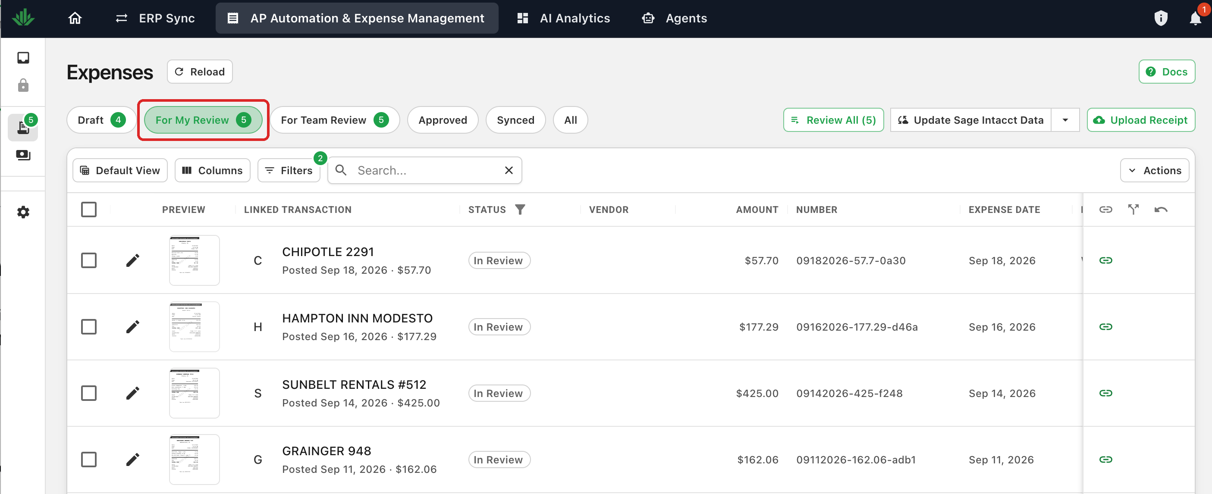Viewport: 1212px width, 494px height.
Task: Open the ERP Sync menu
Action: [155, 19]
